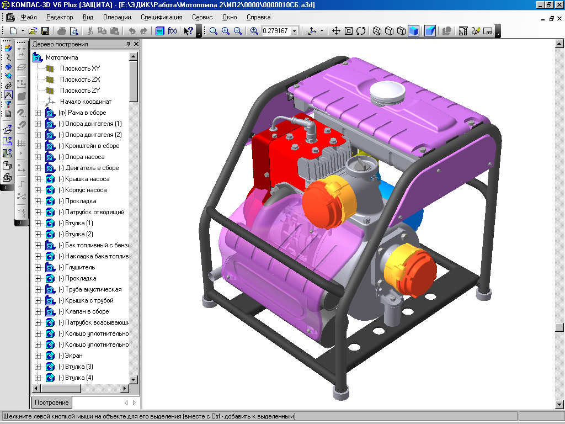Activate the Rotate view tool
565x424 pixels.
pos(360,31)
